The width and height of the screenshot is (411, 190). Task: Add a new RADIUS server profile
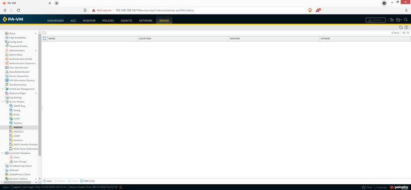click(x=47, y=181)
